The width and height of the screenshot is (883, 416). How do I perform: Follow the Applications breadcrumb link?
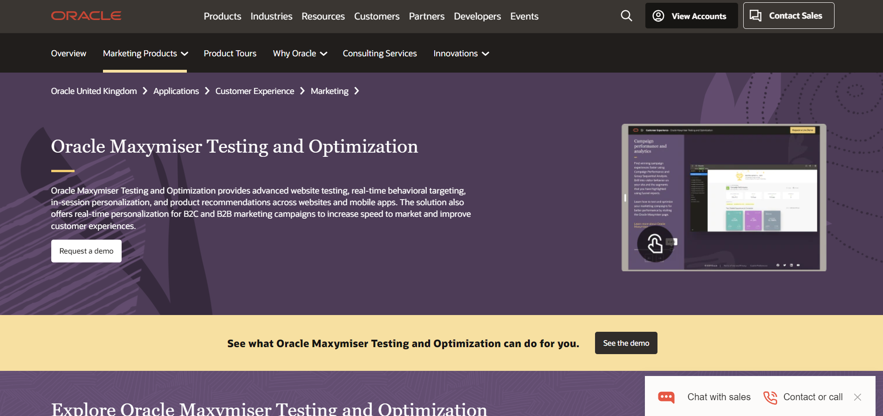176,91
